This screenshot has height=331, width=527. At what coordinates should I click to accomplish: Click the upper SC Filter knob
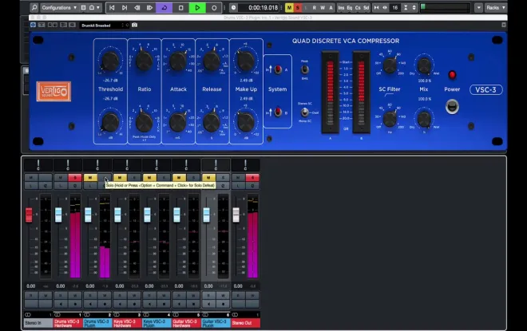coord(390,65)
